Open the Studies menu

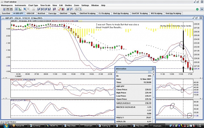68,5
